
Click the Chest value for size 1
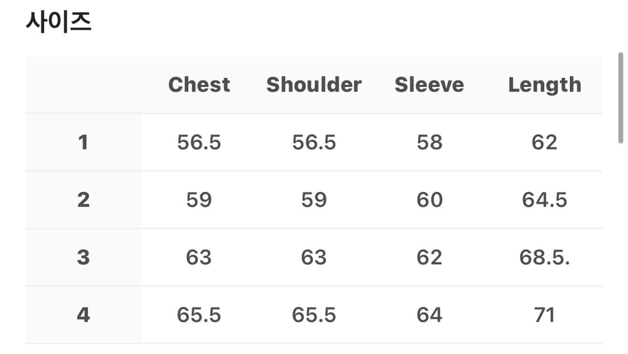point(199,142)
